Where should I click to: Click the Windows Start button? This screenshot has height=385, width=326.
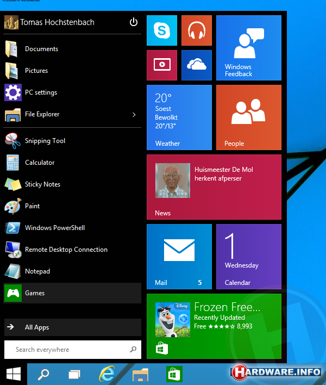click(14, 374)
